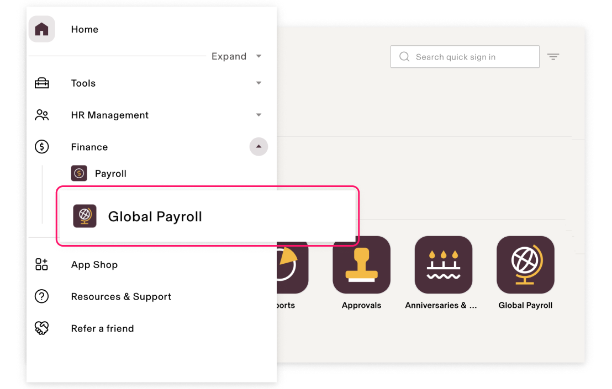Image resolution: width=612 pixels, height=389 pixels.
Task: Open the Global Payroll dashboard tile
Action: click(525, 265)
